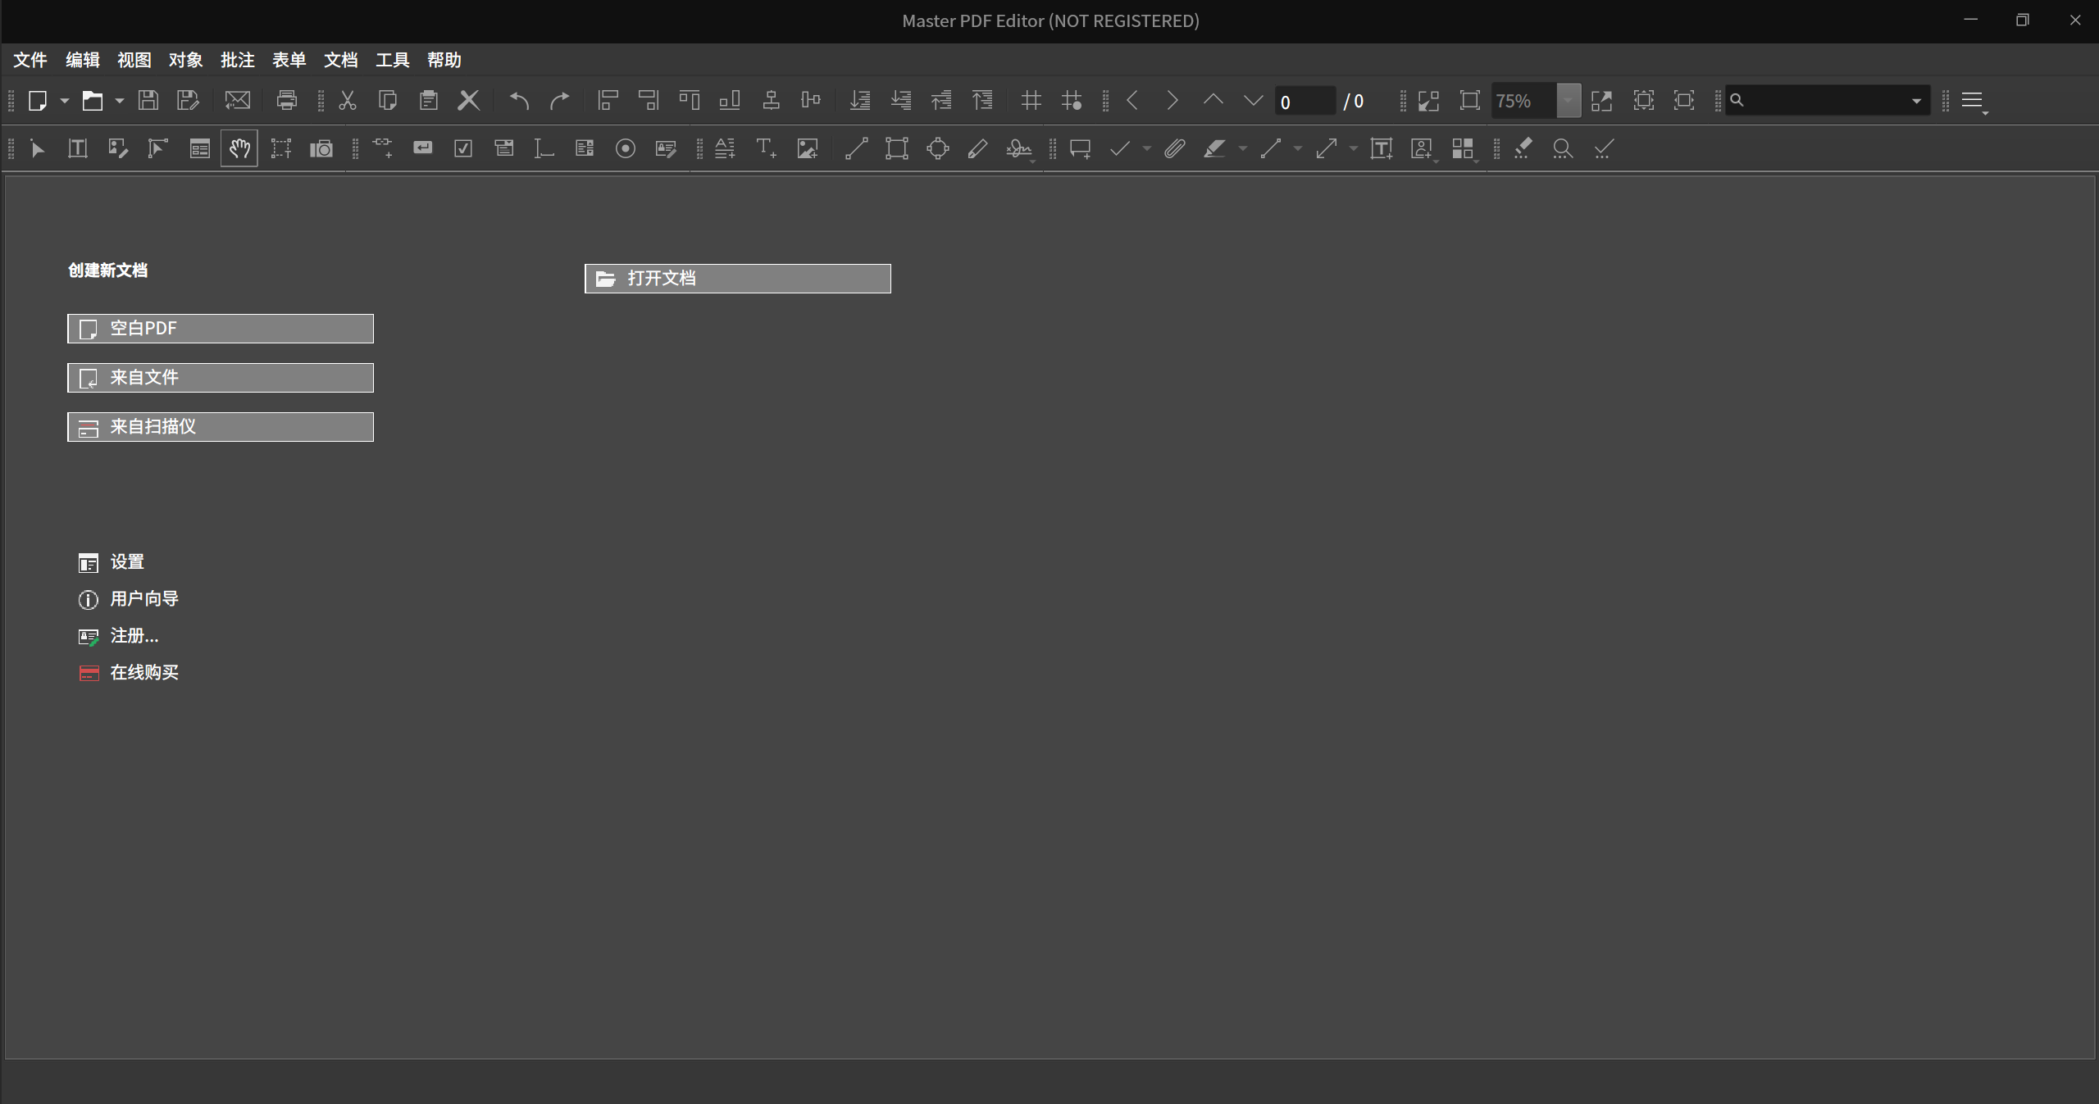Click the 75% zoom field
This screenshot has height=1104, width=2099.
pos(1523,101)
